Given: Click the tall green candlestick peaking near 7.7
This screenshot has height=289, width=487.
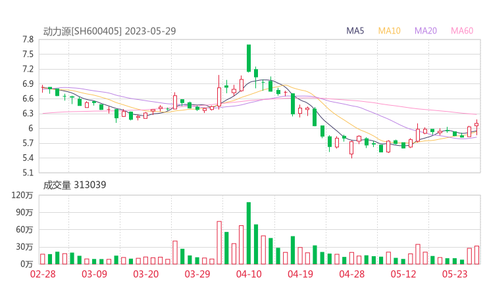Looking at the screenshot, I should [249, 58].
